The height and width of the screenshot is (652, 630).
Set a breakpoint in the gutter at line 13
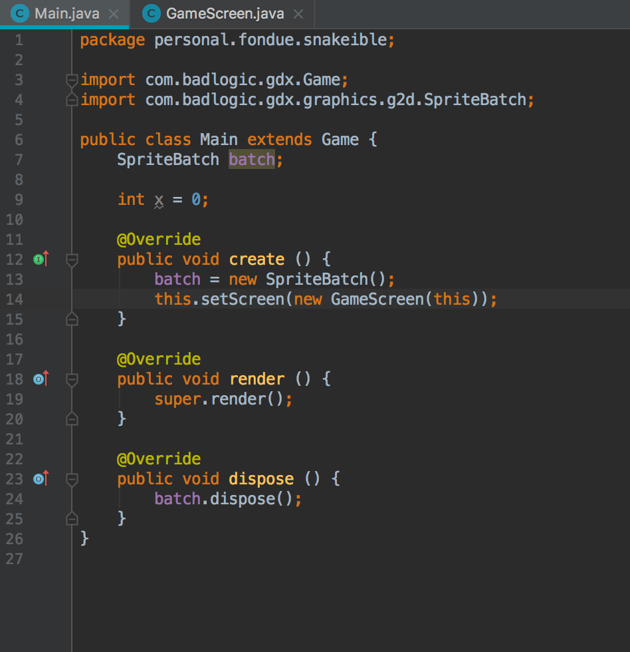coord(56,279)
